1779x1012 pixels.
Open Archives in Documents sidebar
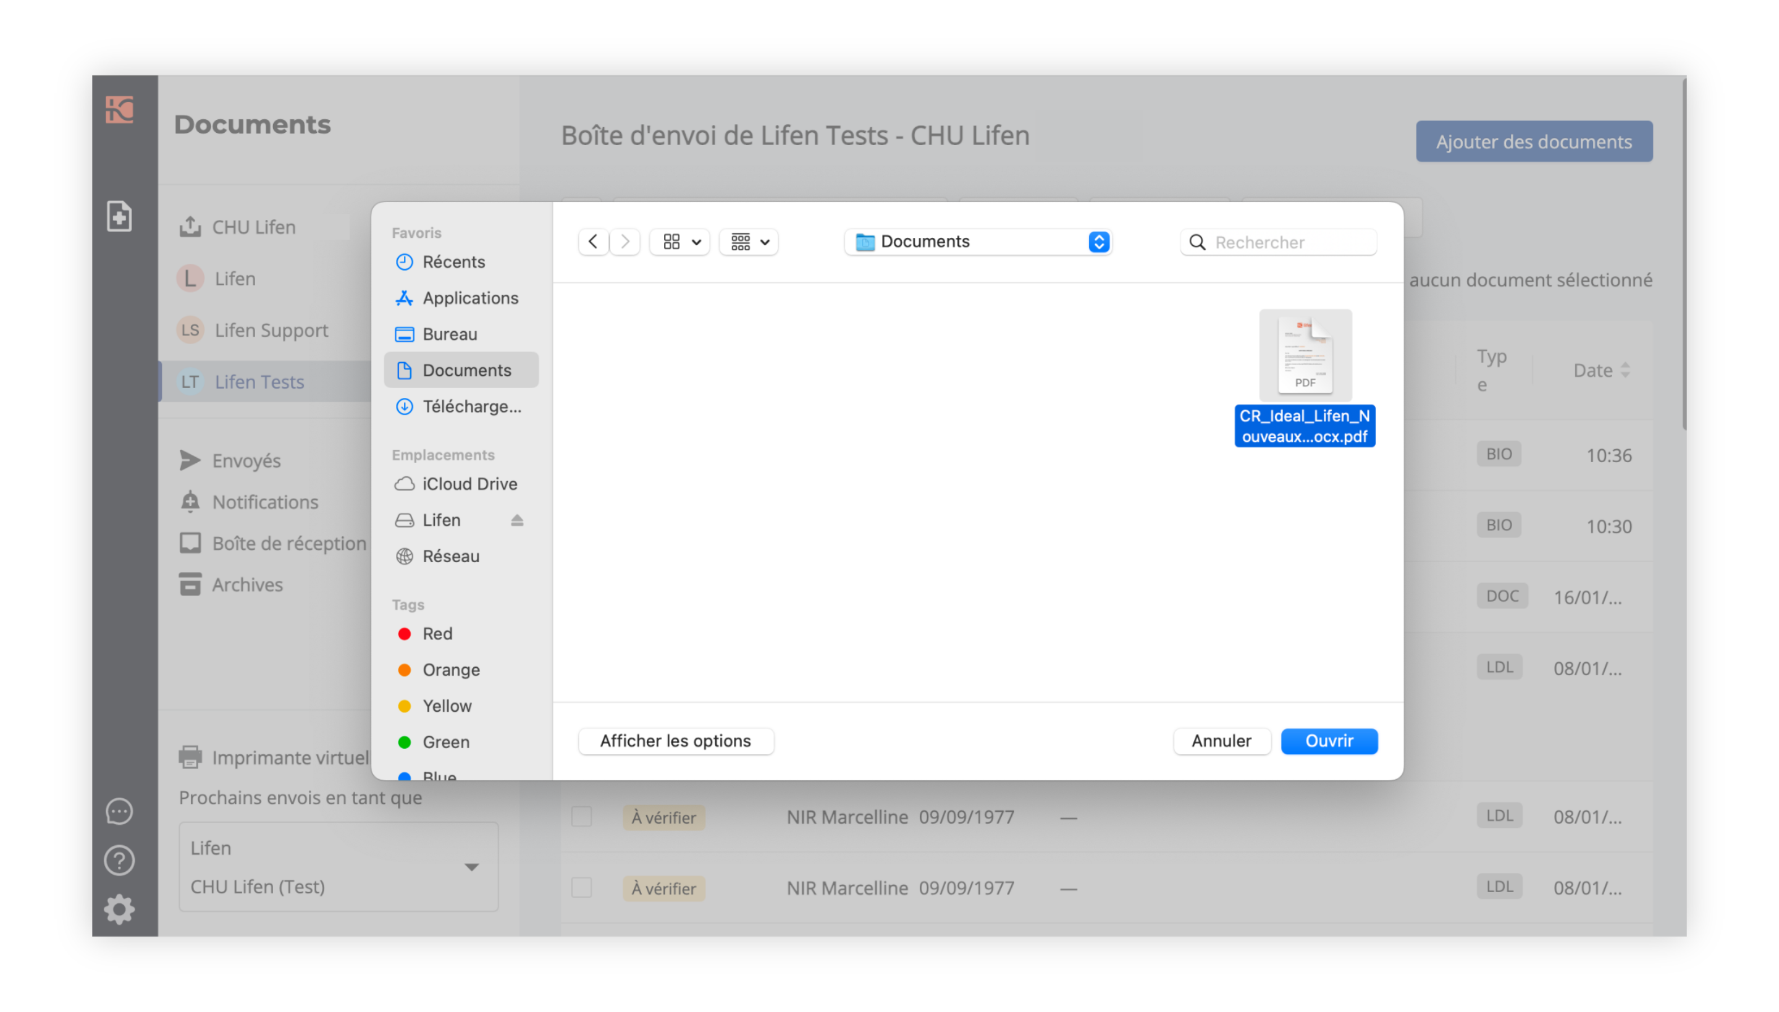pos(247,584)
